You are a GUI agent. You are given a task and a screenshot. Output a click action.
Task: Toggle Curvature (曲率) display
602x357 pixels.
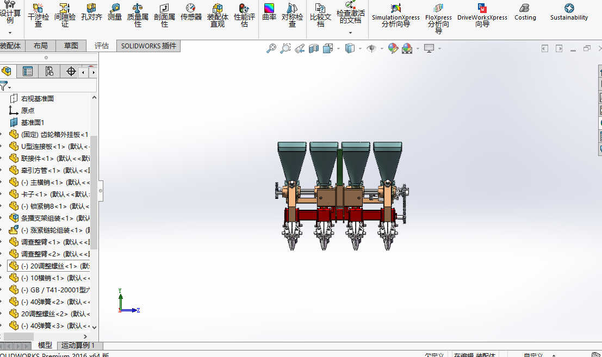269,12
